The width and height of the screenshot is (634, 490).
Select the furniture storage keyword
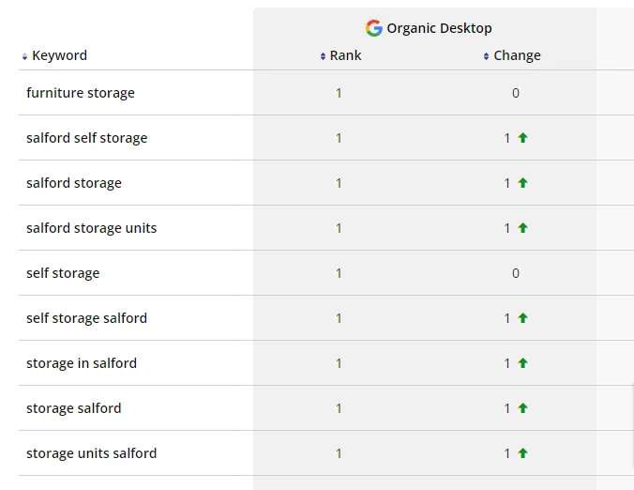tap(81, 93)
